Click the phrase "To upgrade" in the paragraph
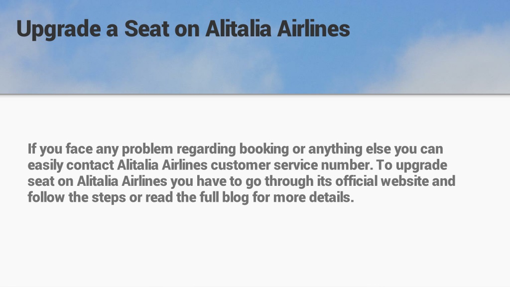Image resolution: width=510 pixels, height=287 pixels. (x=412, y=165)
